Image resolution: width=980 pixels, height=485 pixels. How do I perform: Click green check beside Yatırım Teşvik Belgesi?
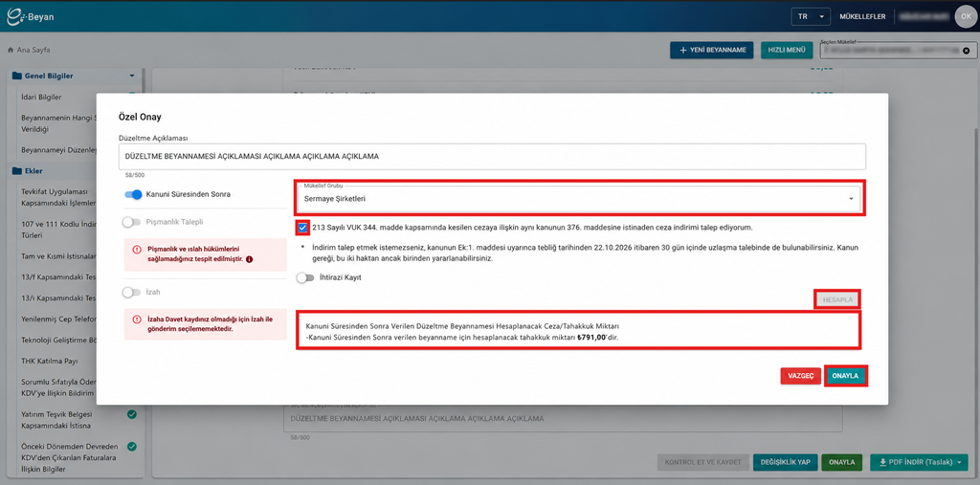tap(132, 414)
